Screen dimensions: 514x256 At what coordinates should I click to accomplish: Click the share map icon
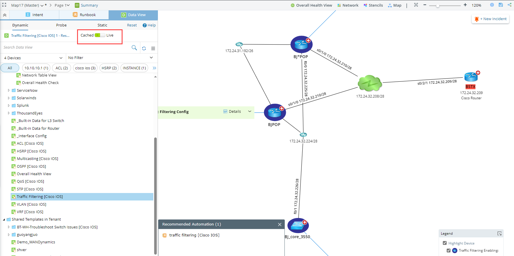pyautogui.click(x=509, y=5)
